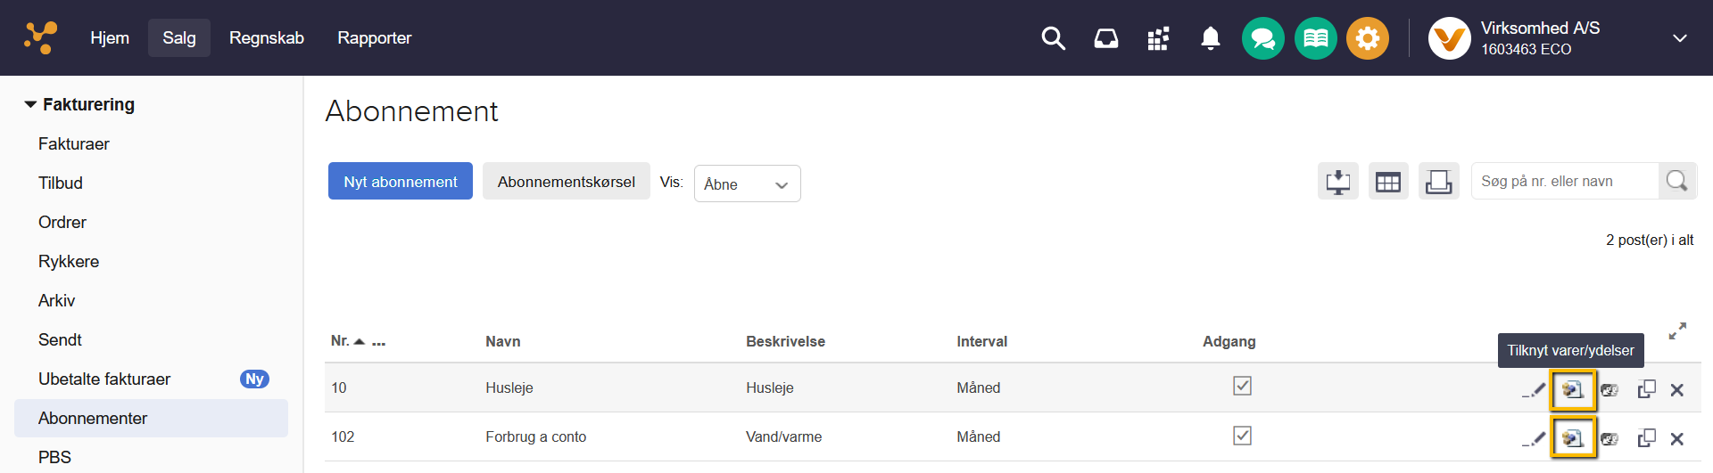
Task: Click the export/download icon above table
Action: click(1337, 182)
